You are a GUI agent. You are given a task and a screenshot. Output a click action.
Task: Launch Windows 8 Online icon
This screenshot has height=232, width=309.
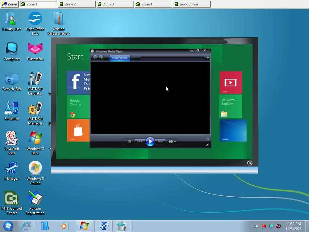35,173
